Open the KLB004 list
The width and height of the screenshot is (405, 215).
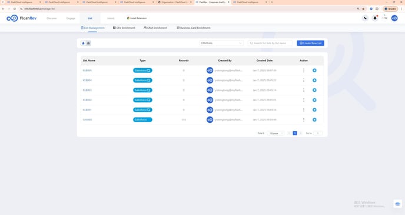(x=87, y=80)
